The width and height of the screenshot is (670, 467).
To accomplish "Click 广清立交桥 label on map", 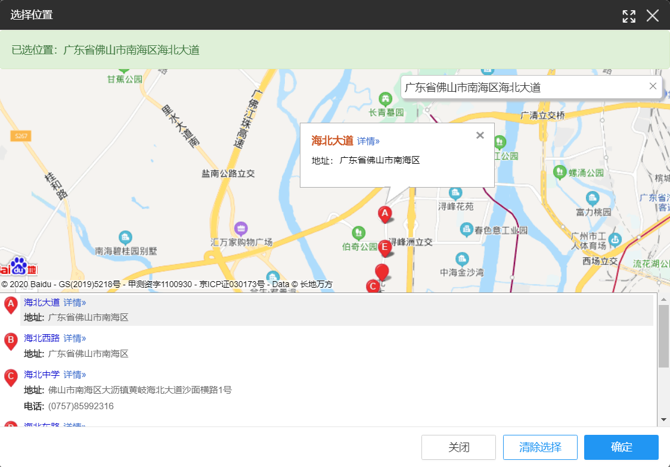I will 542,115.
